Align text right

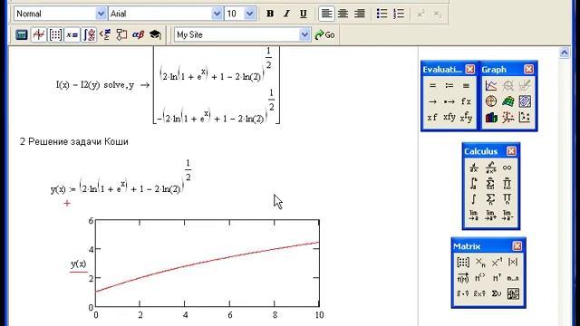[x=360, y=14]
